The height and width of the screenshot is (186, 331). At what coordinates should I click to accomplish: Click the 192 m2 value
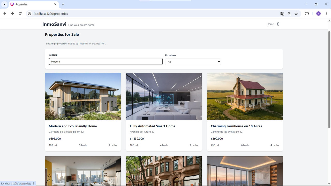coord(53,145)
